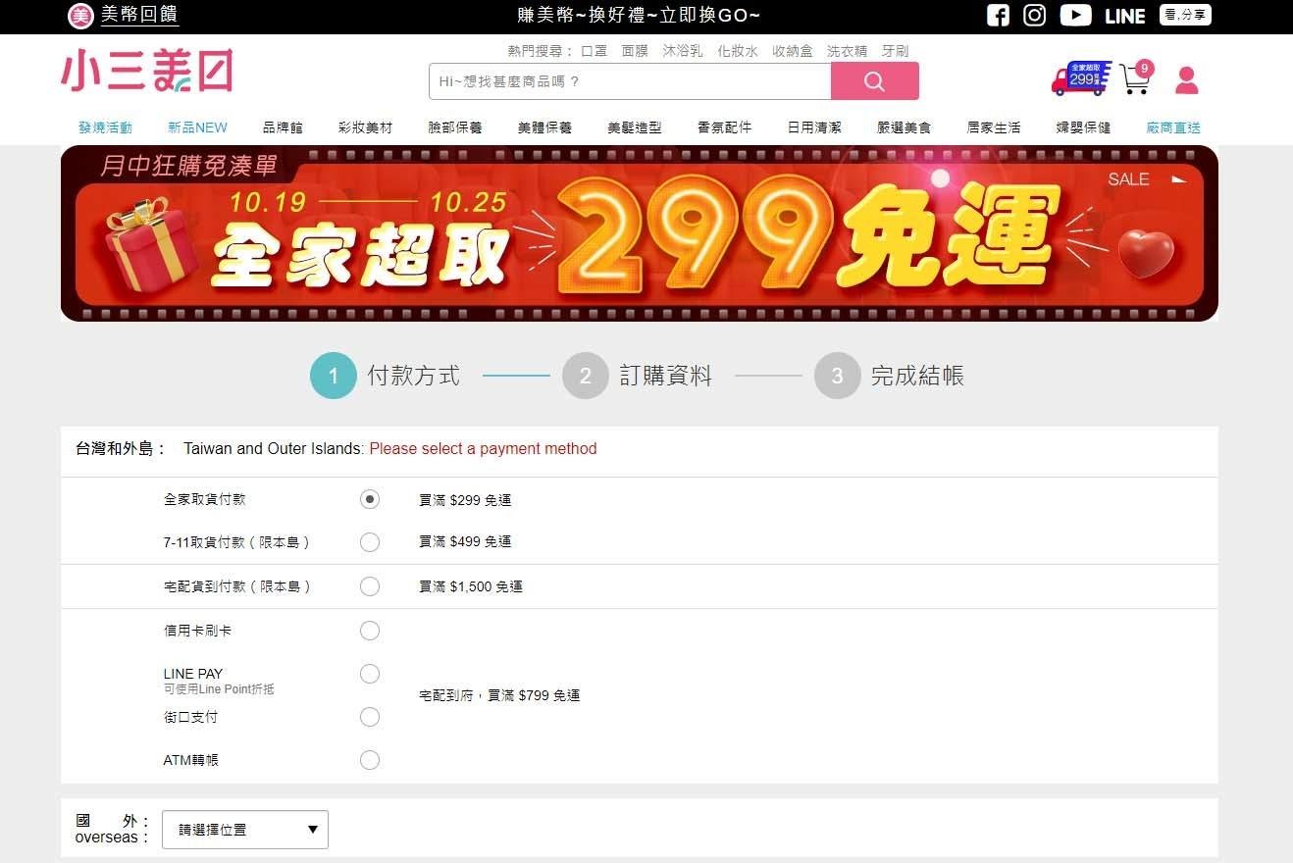Image resolution: width=1293 pixels, height=863 pixels.
Task: Open the 彩妝美材 category menu
Action: 365,127
